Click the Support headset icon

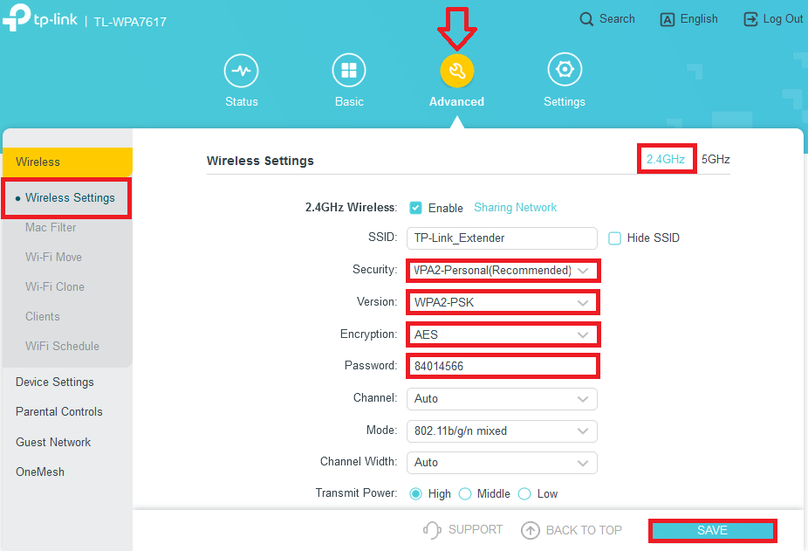[x=432, y=530]
